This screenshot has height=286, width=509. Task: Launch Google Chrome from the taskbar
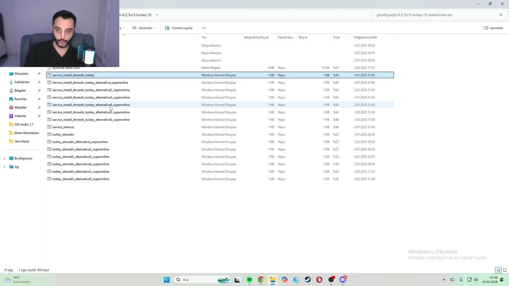261,280
